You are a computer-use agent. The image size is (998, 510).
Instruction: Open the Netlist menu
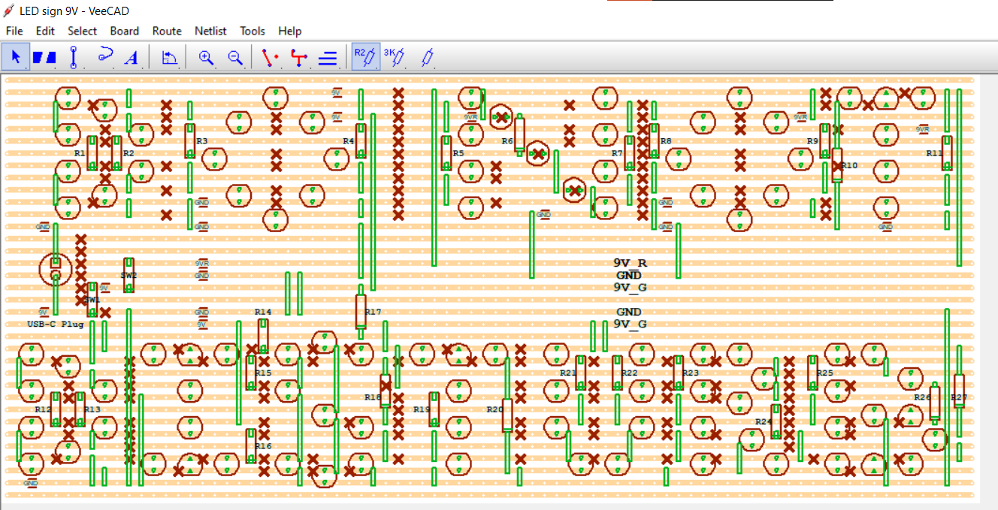pyautogui.click(x=210, y=31)
